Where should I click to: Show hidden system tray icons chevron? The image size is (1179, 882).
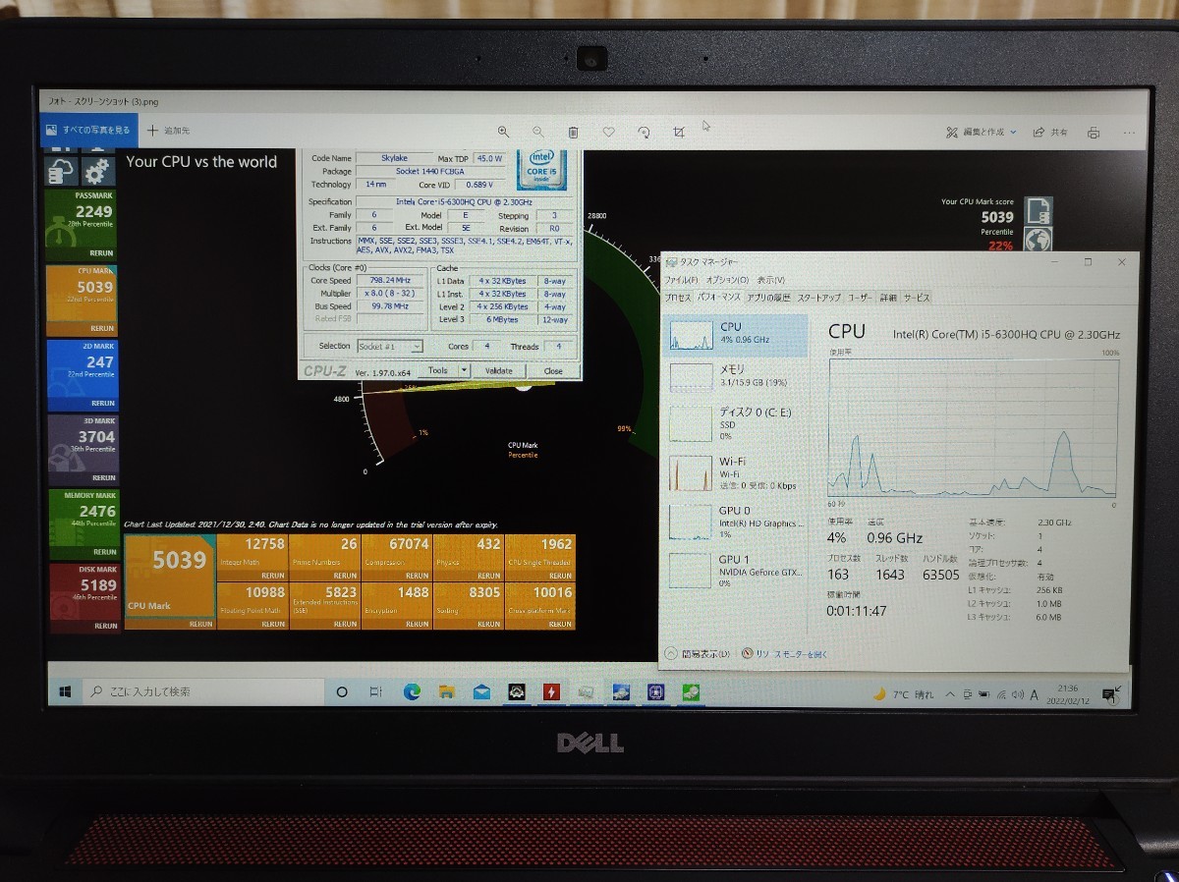point(949,694)
